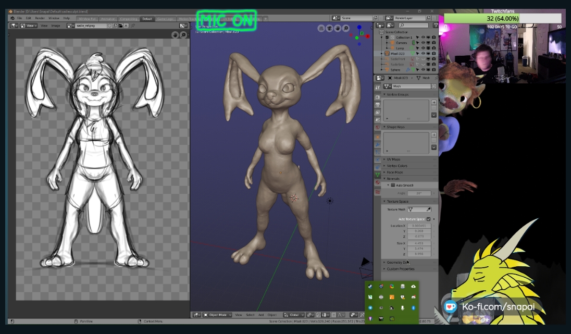Expand the UV Maps panel

tap(393, 159)
